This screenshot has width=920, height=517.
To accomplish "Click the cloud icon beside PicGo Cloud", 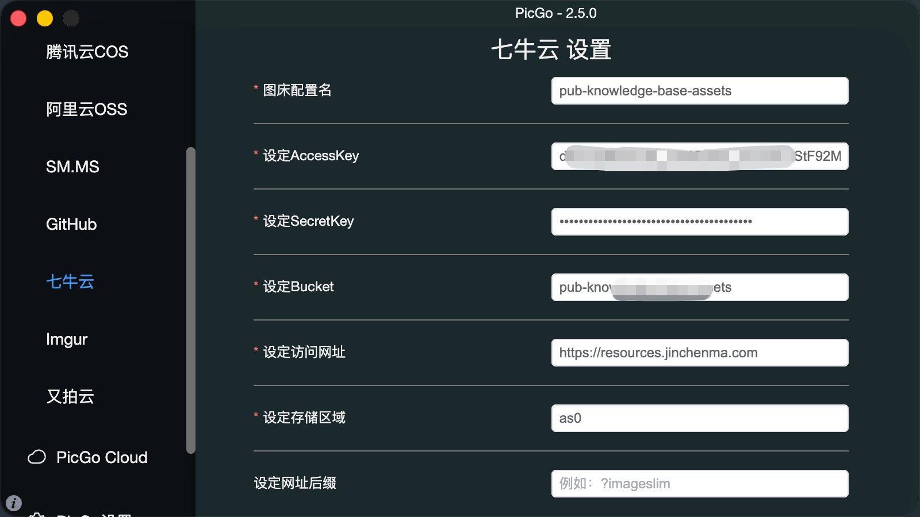I will (x=37, y=457).
